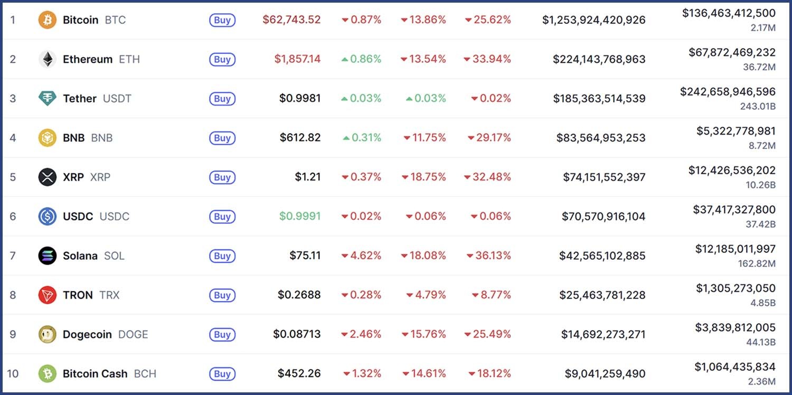Click the XRP logo icon
Image resolution: width=792 pixels, height=395 pixels.
pyautogui.click(x=48, y=177)
